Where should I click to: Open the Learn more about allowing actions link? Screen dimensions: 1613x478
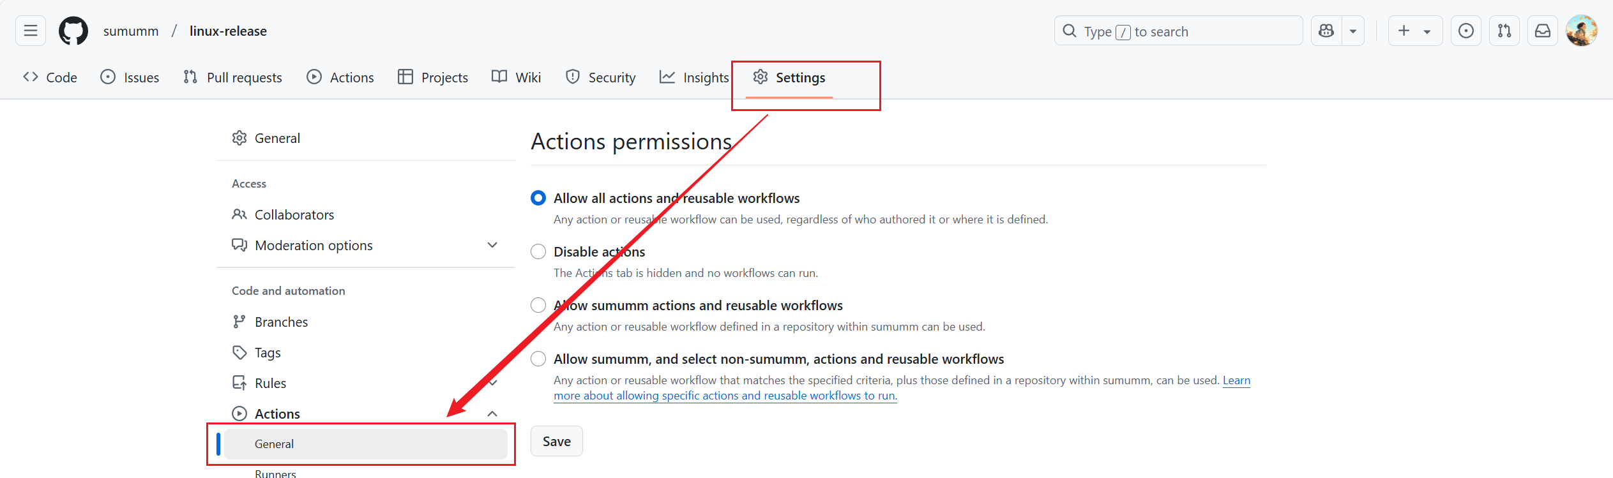[x=725, y=396]
